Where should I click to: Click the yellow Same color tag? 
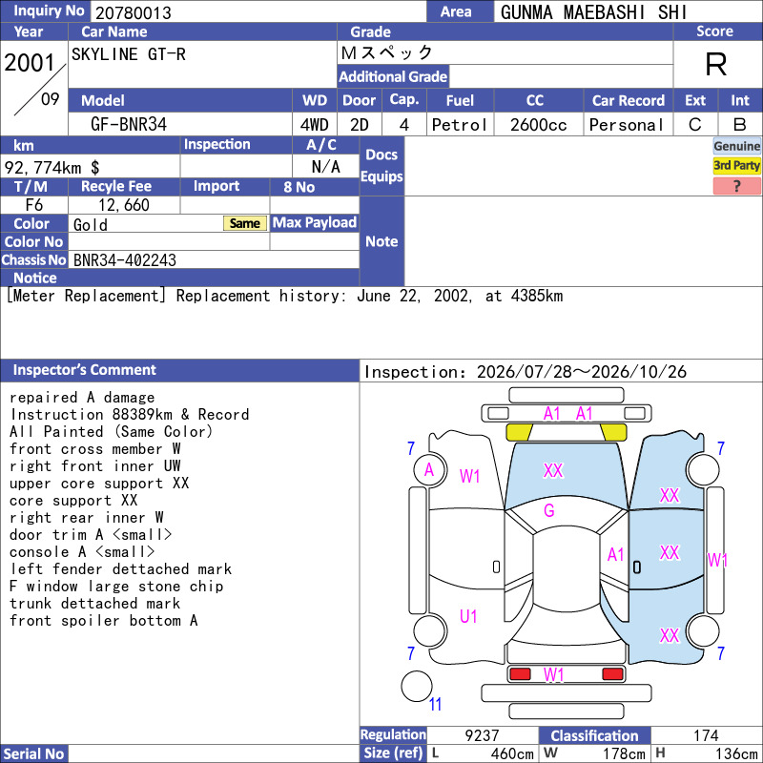click(x=245, y=223)
